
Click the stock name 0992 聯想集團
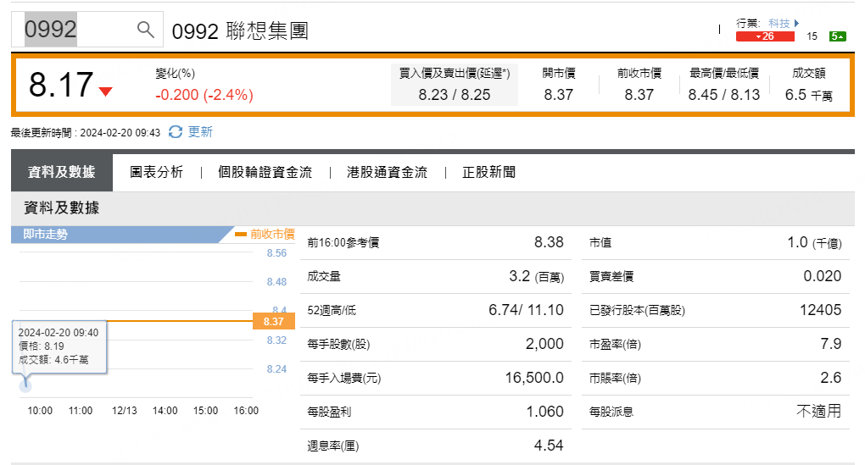(x=240, y=30)
